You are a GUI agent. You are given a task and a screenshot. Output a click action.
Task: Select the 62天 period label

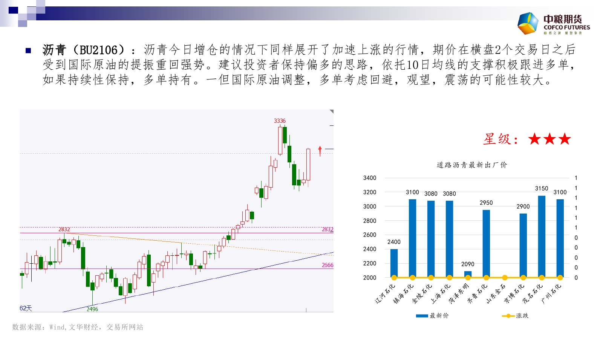(x=26, y=308)
